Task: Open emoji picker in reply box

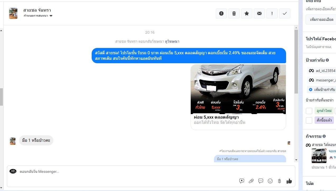Action: (x=270, y=181)
